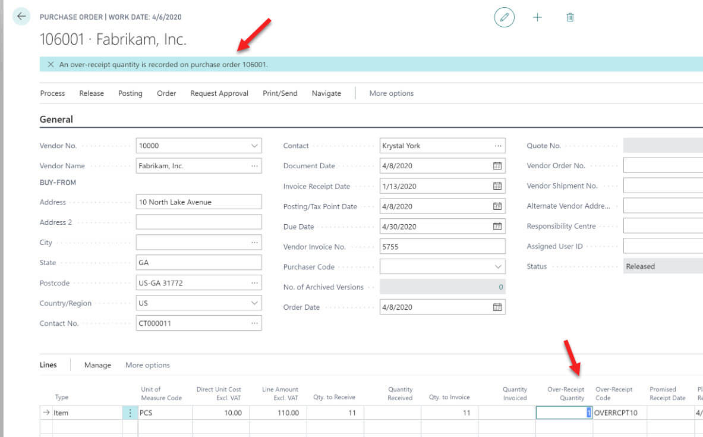Screen dimensions: 703x437
Task: Dismiss the over-receipt notification banner
Action: [51, 64]
